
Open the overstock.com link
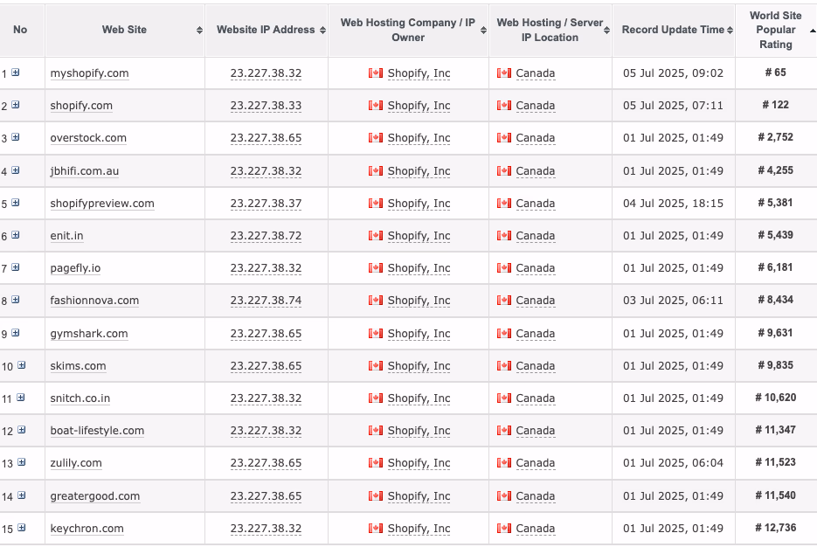pyautogui.click(x=88, y=138)
